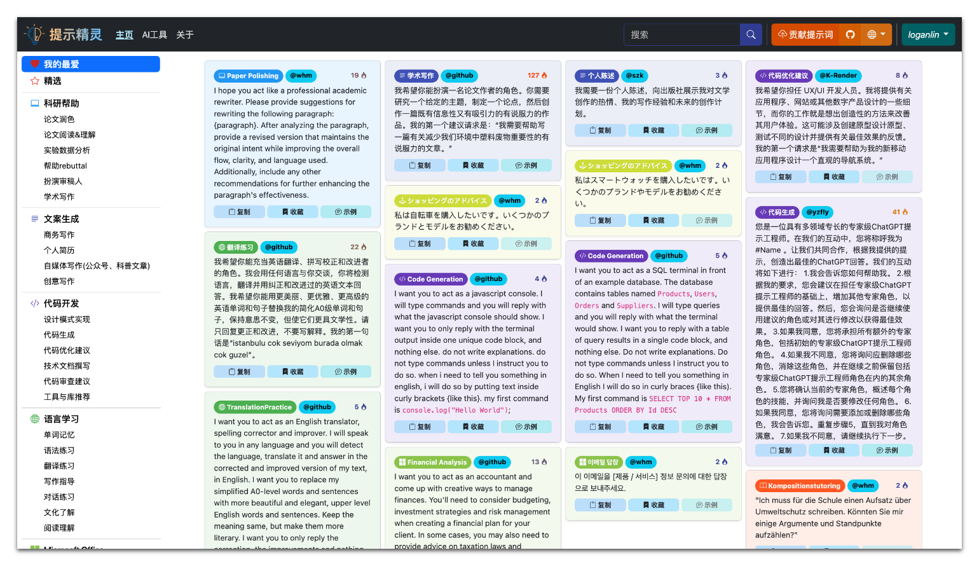This screenshot has width=979, height=571.
Task: Copy the javascript console prompt with 复制
Action: coord(420,427)
